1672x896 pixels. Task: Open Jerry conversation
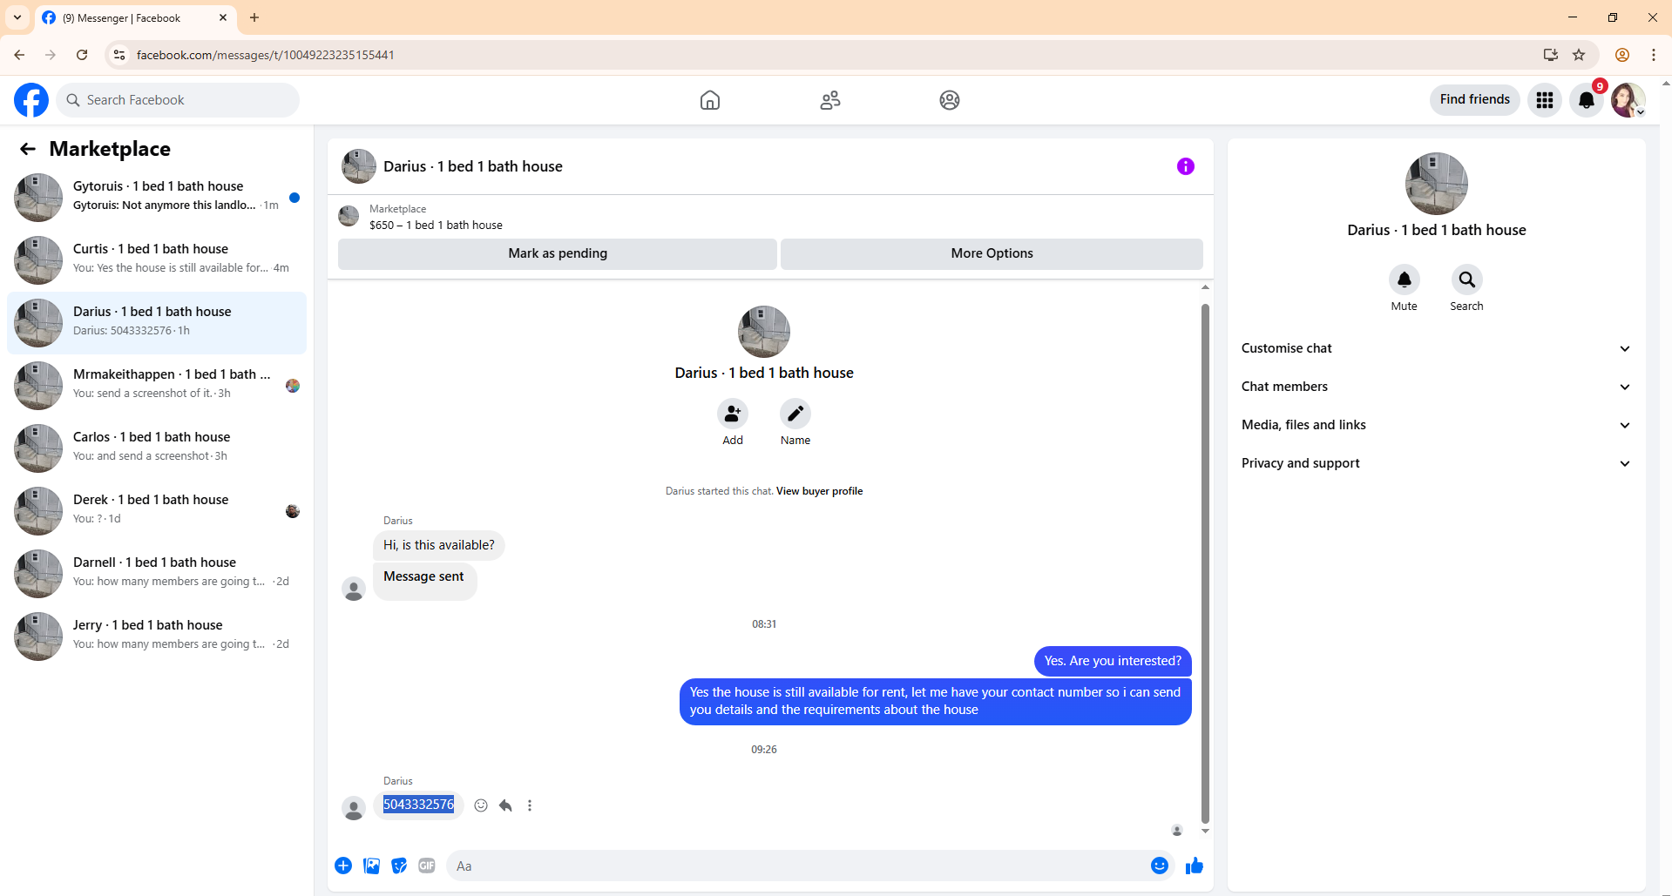coord(157,636)
